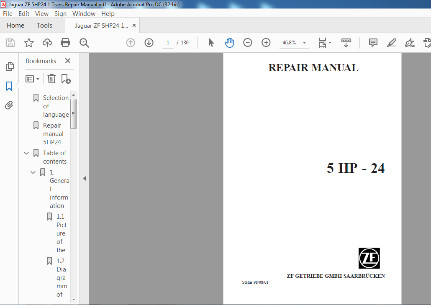Switch to the Tools tab

(44, 25)
